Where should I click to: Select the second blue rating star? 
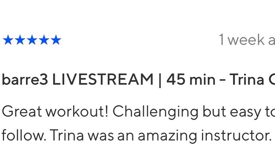20,40
